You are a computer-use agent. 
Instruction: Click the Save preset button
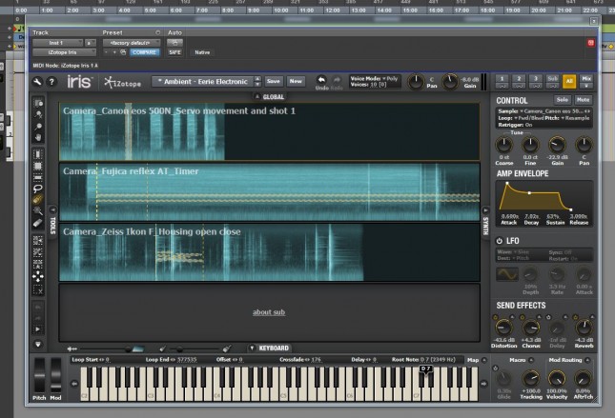[274, 82]
